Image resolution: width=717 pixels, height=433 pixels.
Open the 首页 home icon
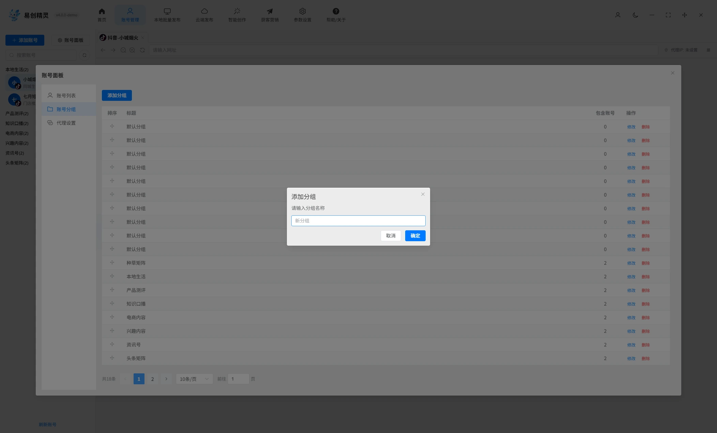point(102,11)
